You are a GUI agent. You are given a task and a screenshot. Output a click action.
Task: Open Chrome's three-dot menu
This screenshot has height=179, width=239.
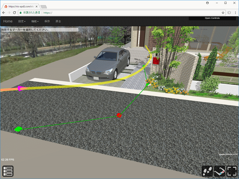click(x=235, y=13)
